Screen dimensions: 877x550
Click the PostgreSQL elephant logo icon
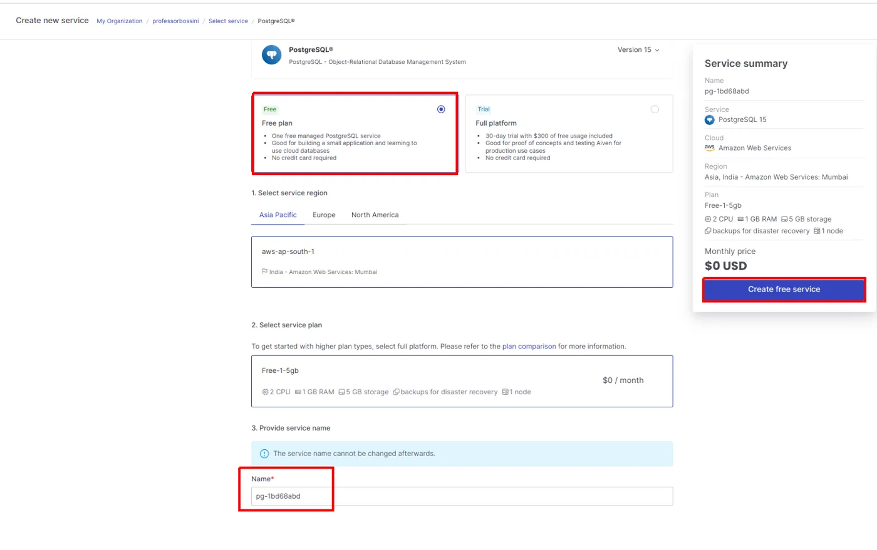(x=271, y=55)
